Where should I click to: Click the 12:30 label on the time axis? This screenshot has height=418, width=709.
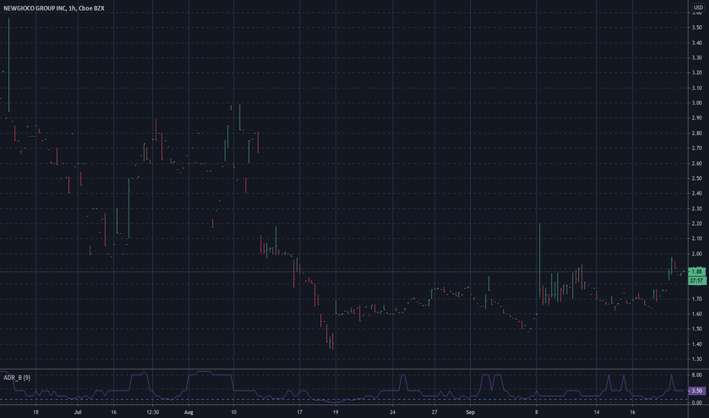click(x=153, y=412)
